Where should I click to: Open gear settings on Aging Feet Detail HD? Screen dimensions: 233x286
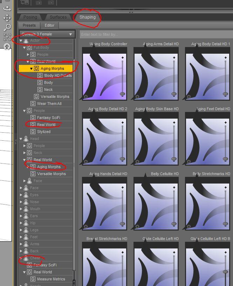click(189, 162)
